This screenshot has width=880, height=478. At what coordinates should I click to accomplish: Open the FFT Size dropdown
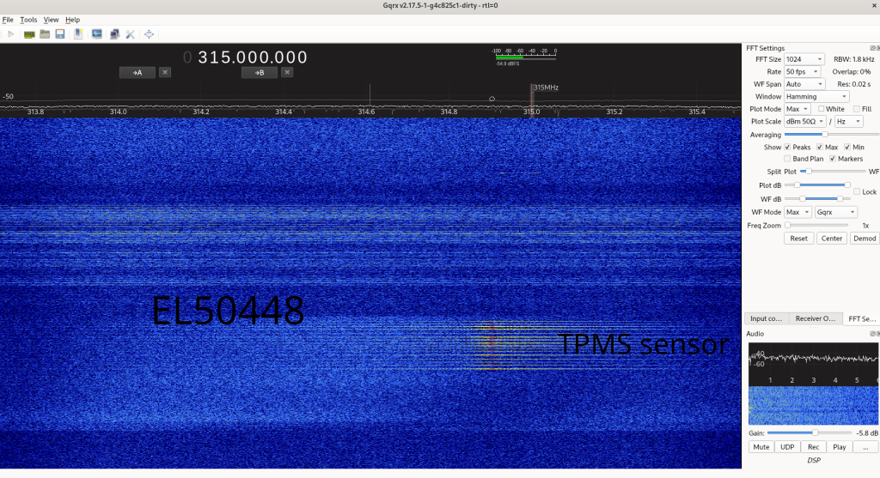click(804, 59)
